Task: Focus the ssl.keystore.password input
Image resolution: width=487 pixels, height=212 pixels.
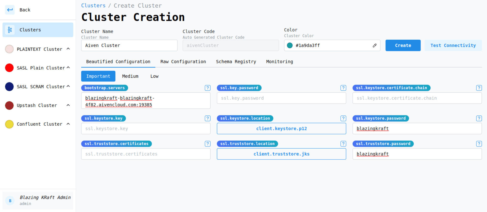Action: (x=417, y=128)
